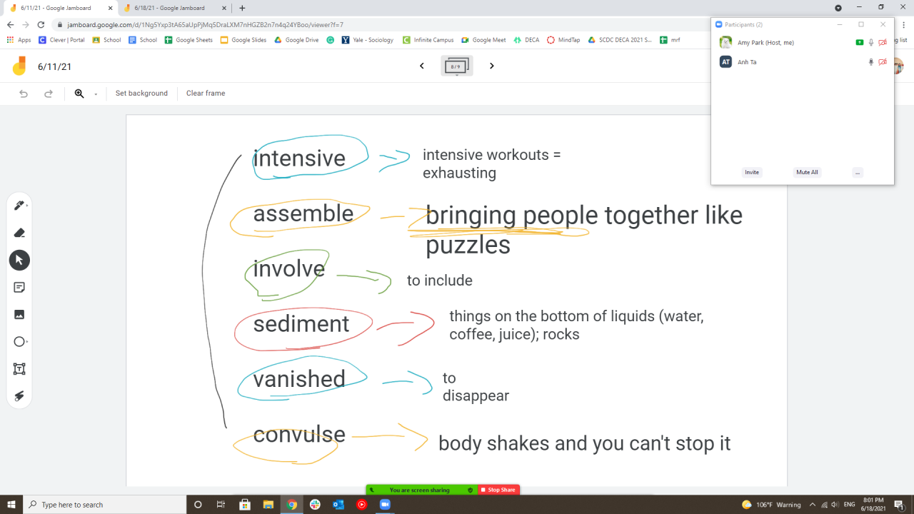The image size is (914, 514).
Task: Reload the current page
Action: coord(41,24)
